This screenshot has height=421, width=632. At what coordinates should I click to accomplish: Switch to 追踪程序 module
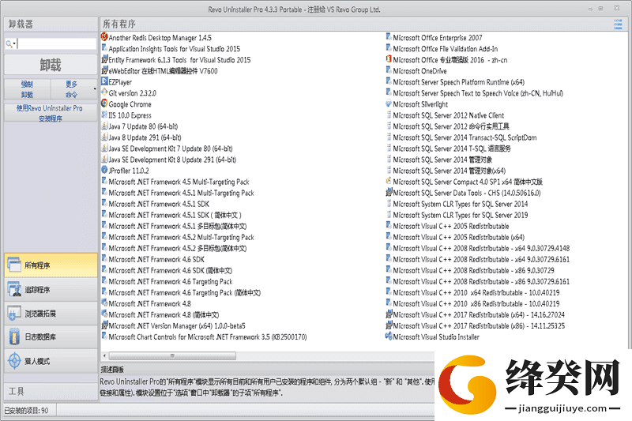(x=51, y=289)
